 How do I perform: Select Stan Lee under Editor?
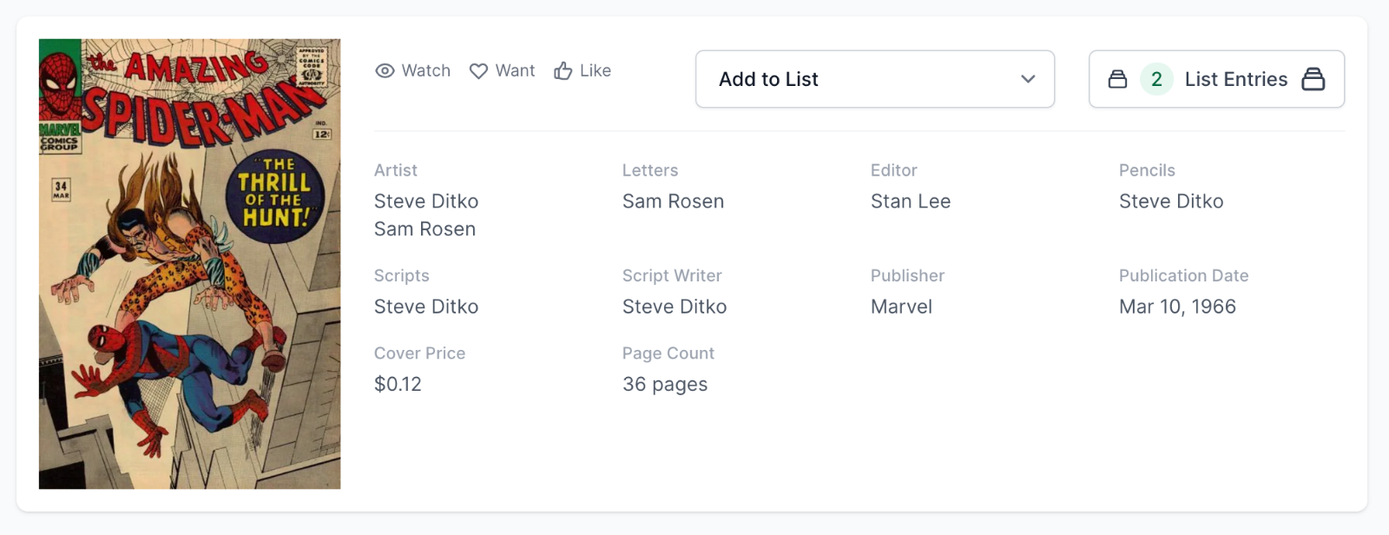910,201
